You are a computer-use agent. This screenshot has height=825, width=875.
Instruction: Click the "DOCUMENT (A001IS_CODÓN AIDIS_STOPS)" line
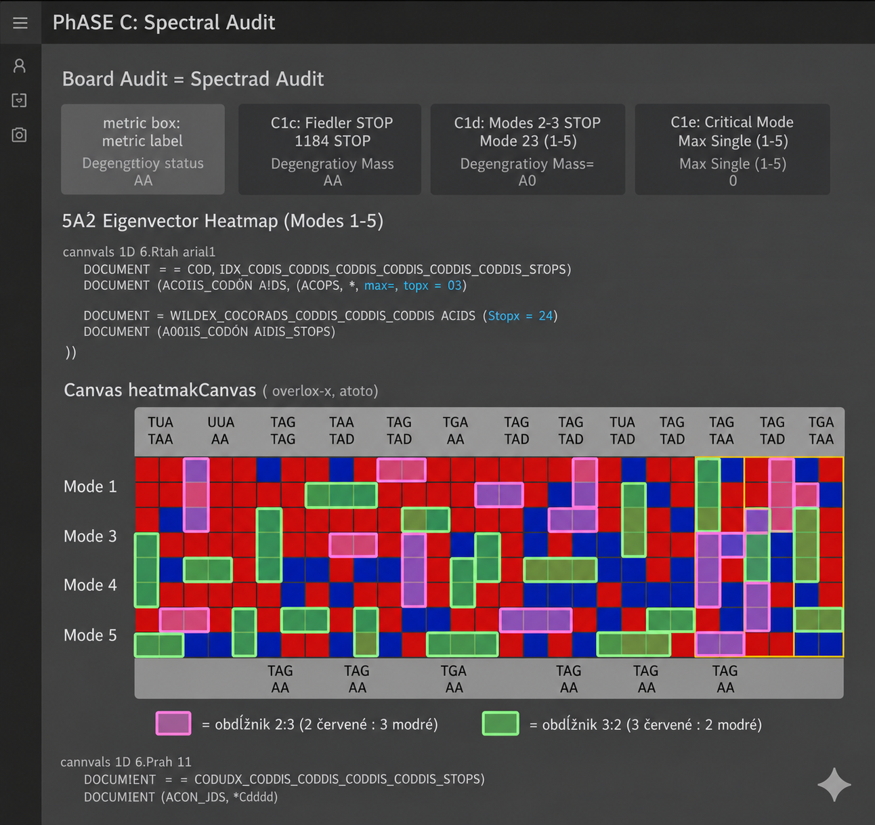click(209, 332)
